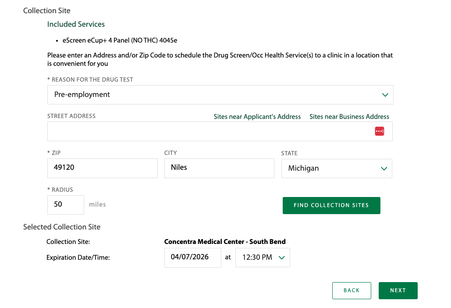This screenshot has height=308, width=451.
Task: Click Sites near Applicant's Address link
Action: [257, 117]
